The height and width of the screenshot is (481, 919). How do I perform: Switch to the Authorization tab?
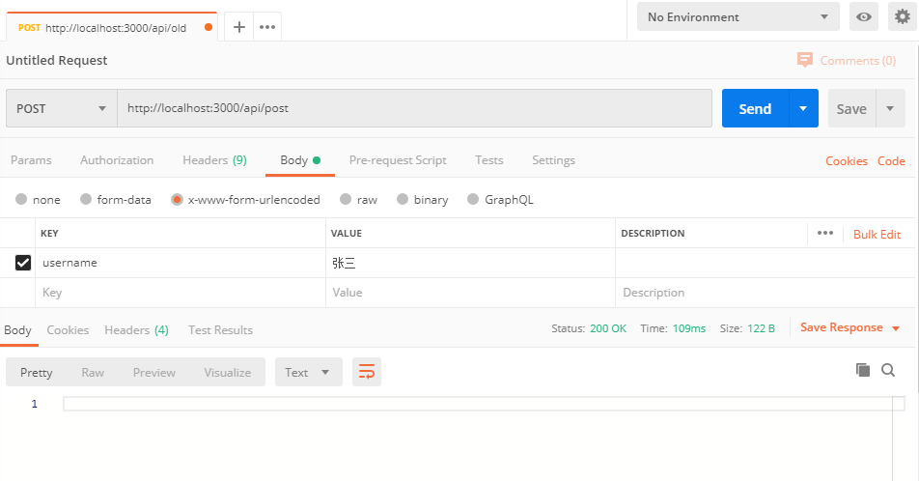[117, 160]
